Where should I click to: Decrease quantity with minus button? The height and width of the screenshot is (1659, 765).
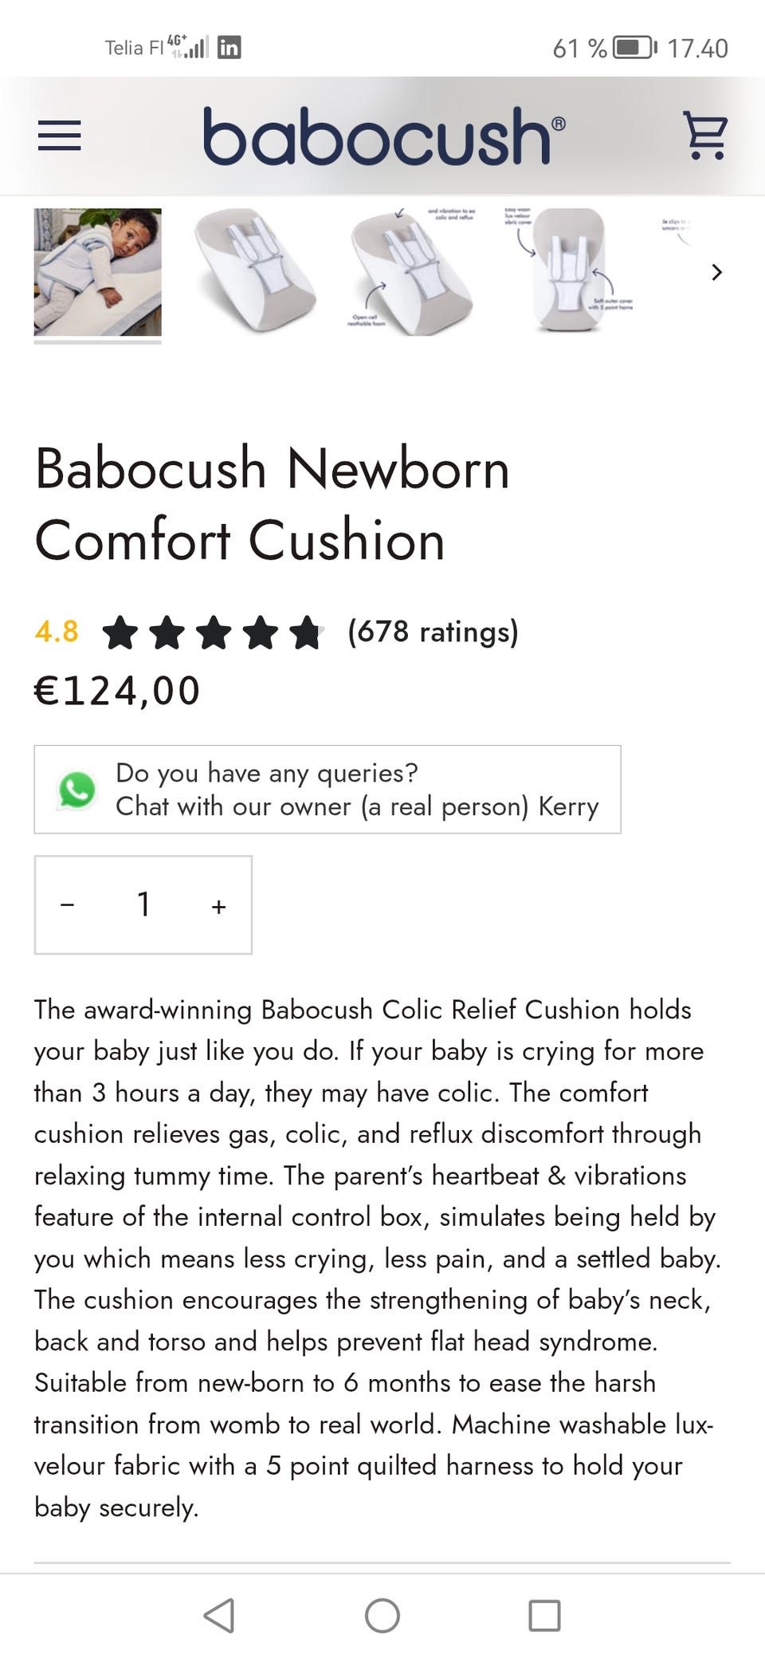[x=68, y=905]
